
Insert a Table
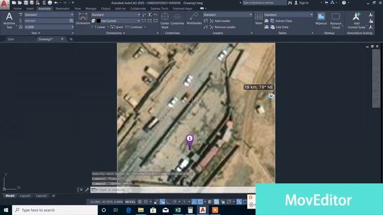pyautogui.click(x=259, y=19)
